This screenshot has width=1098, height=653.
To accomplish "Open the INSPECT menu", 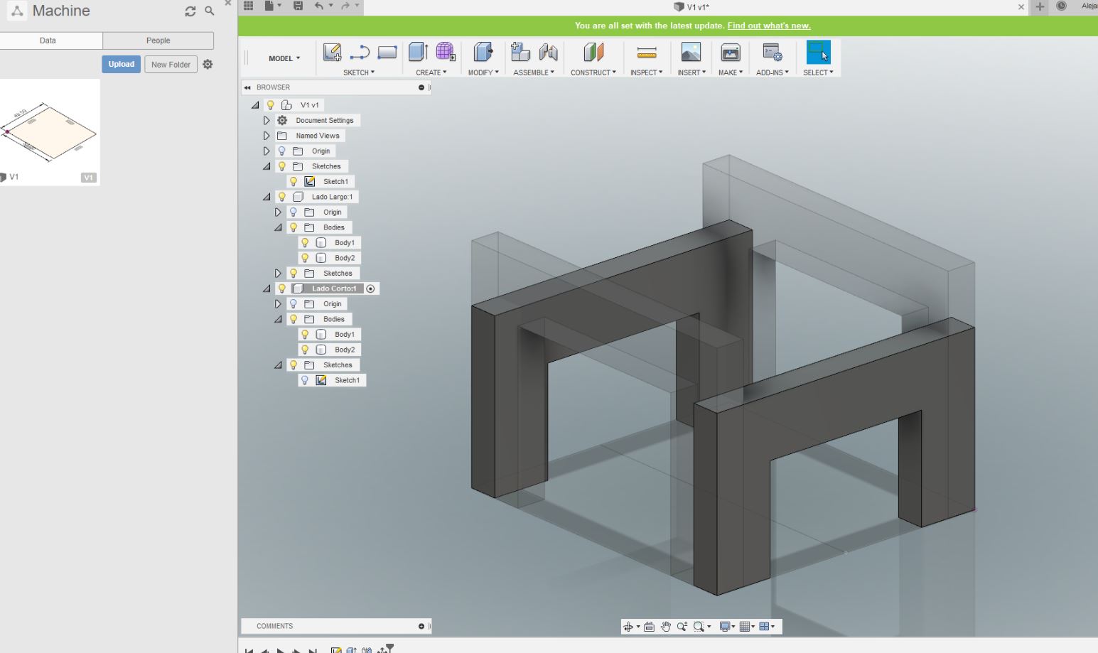I will (646, 72).
